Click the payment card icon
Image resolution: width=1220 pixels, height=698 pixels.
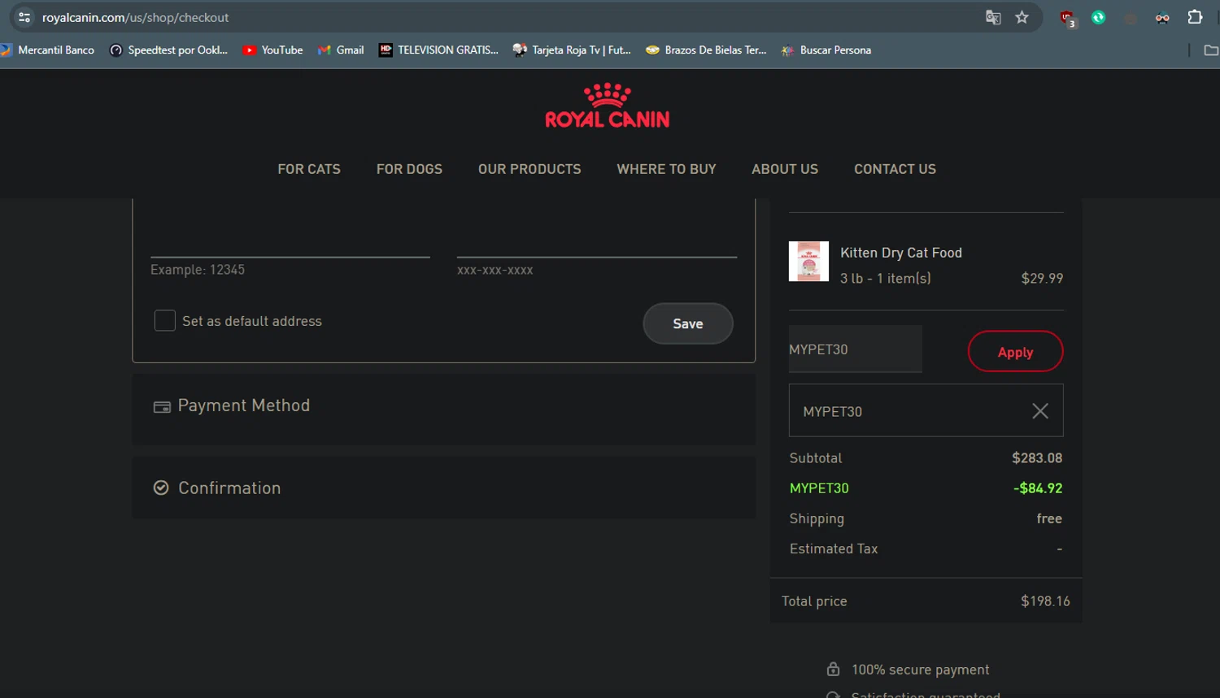(162, 407)
